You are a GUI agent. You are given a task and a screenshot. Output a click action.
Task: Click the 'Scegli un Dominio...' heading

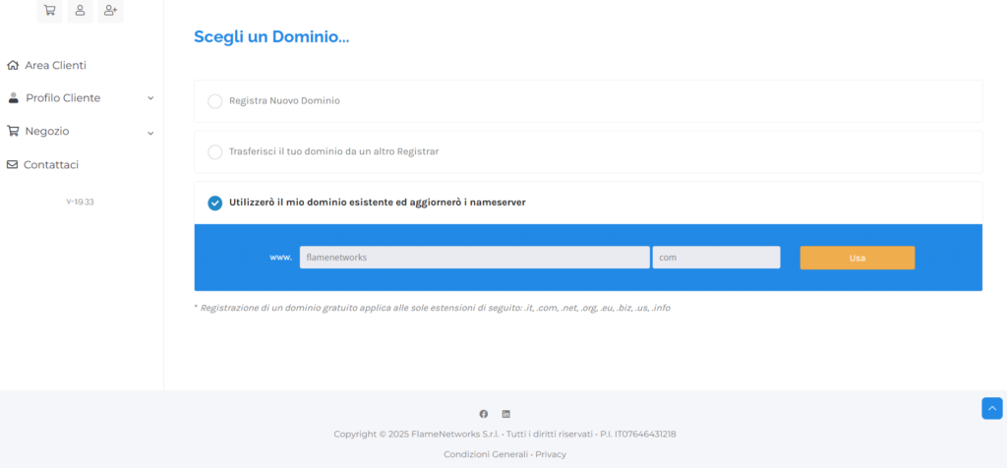tap(271, 36)
